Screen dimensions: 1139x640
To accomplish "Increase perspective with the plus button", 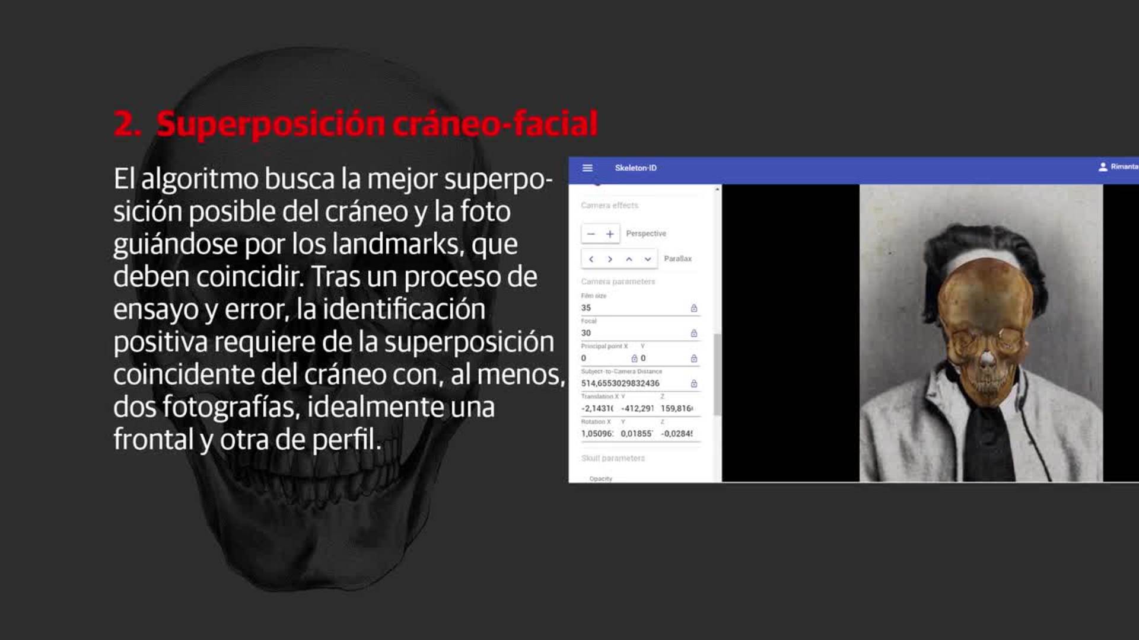I will click(610, 234).
